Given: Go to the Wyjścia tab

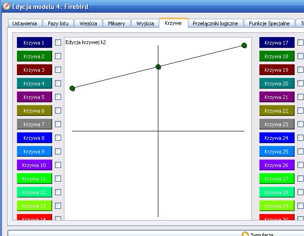Looking at the screenshot, I should (x=145, y=23).
